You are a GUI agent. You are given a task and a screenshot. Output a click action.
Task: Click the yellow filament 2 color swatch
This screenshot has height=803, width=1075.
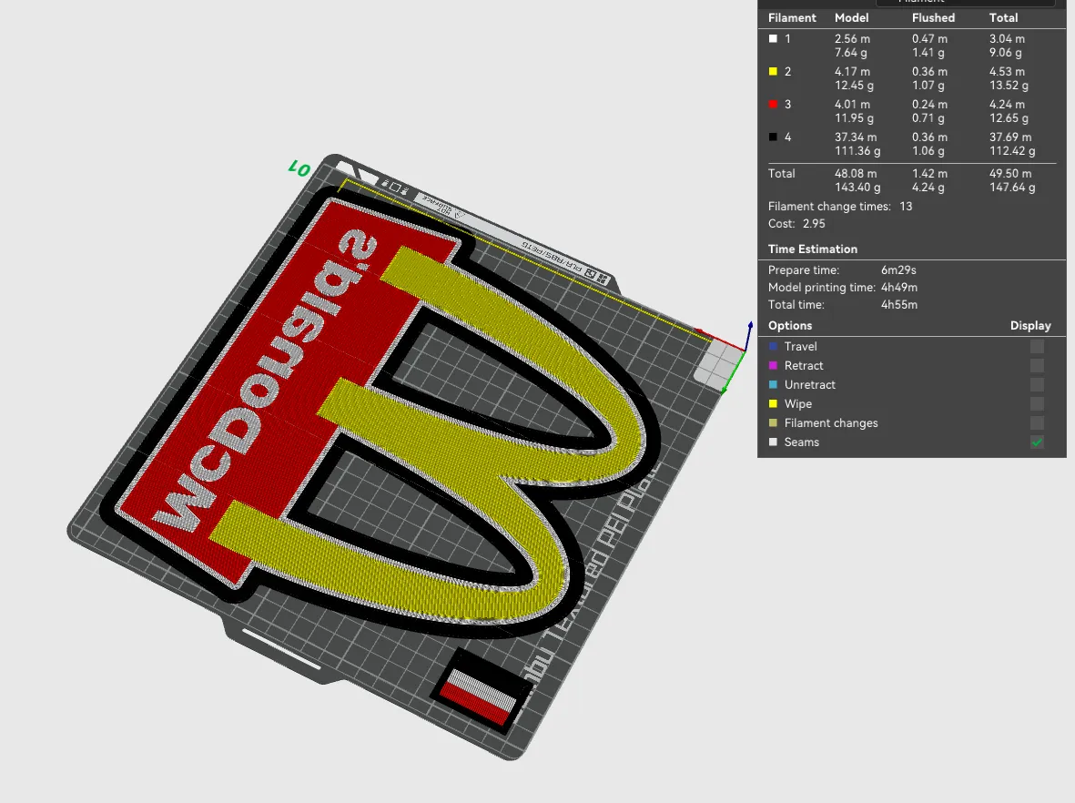774,72
